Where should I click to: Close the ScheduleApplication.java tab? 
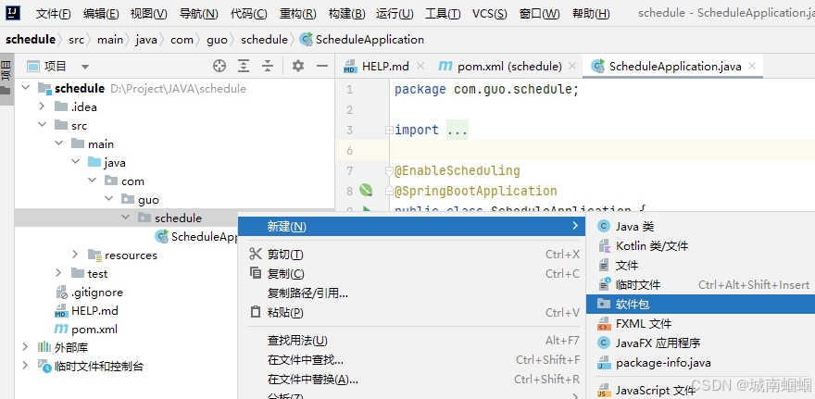pos(752,66)
